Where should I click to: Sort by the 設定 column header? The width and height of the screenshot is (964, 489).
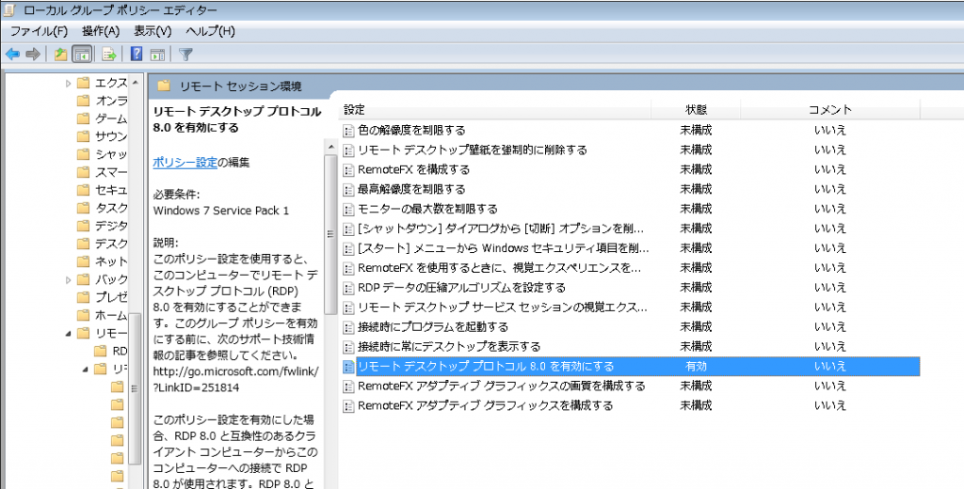pyautogui.click(x=495, y=110)
